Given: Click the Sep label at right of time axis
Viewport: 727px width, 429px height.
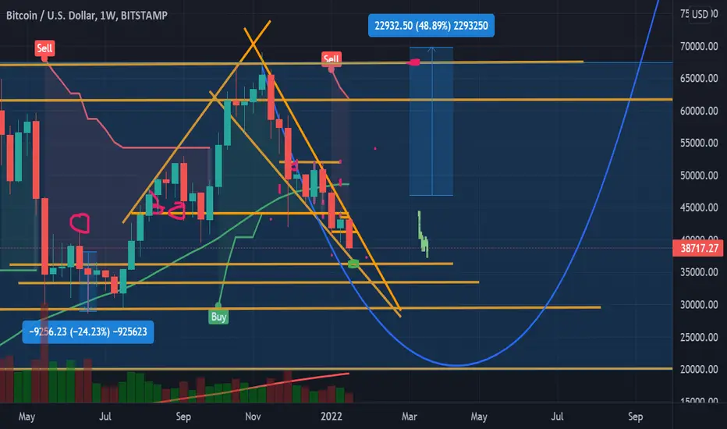Looking at the screenshot, I should (636, 417).
